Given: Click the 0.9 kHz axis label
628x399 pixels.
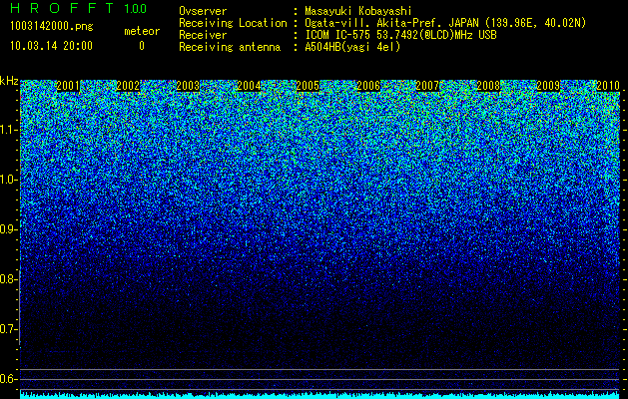Looking at the screenshot, I should point(8,229).
